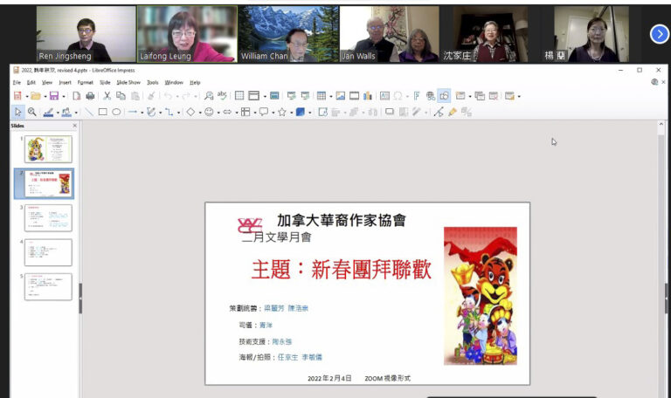Click the Insert Image icon

340,96
